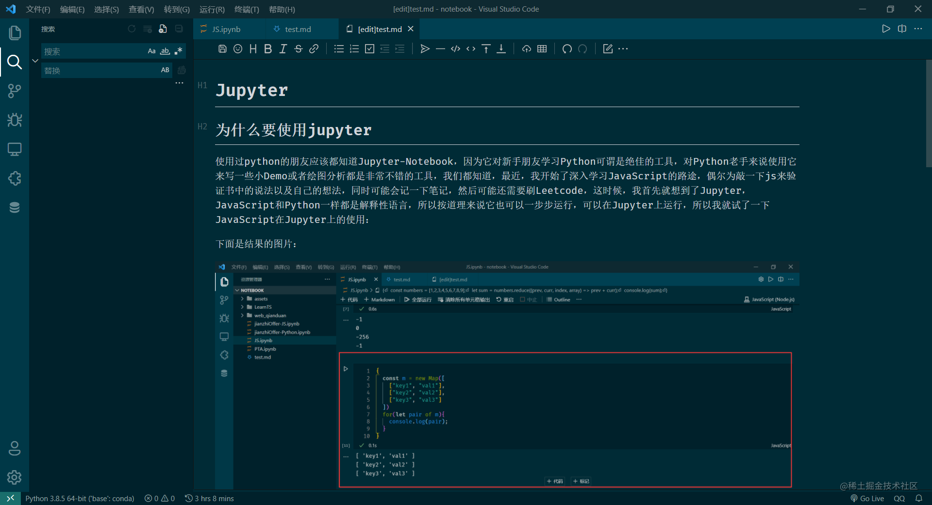Insert a table from the markdown toolbar

(542, 48)
